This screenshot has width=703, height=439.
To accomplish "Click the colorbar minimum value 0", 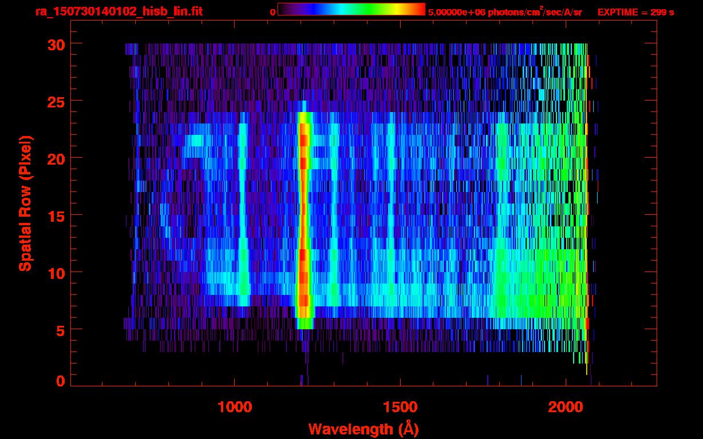I will [272, 12].
